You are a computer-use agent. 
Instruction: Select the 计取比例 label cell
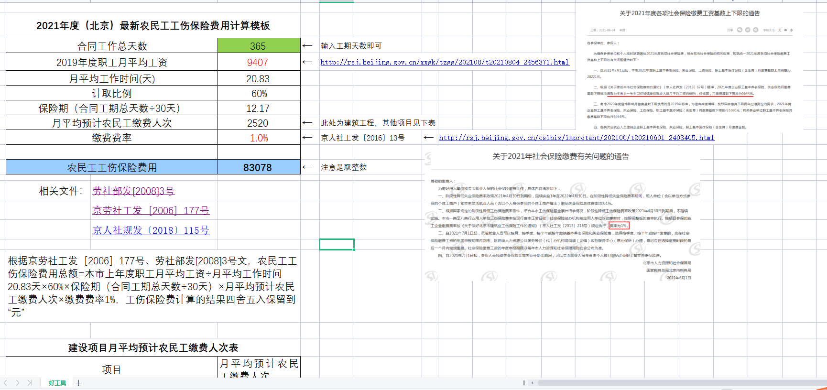pyautogui.click(x=112, y=94)
